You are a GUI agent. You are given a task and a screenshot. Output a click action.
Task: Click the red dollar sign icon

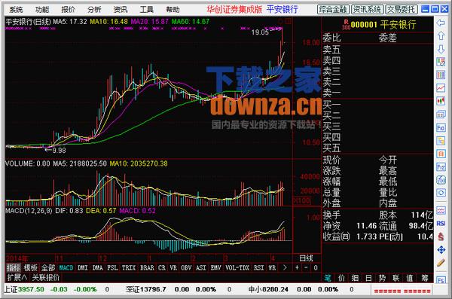coord(441,236)
